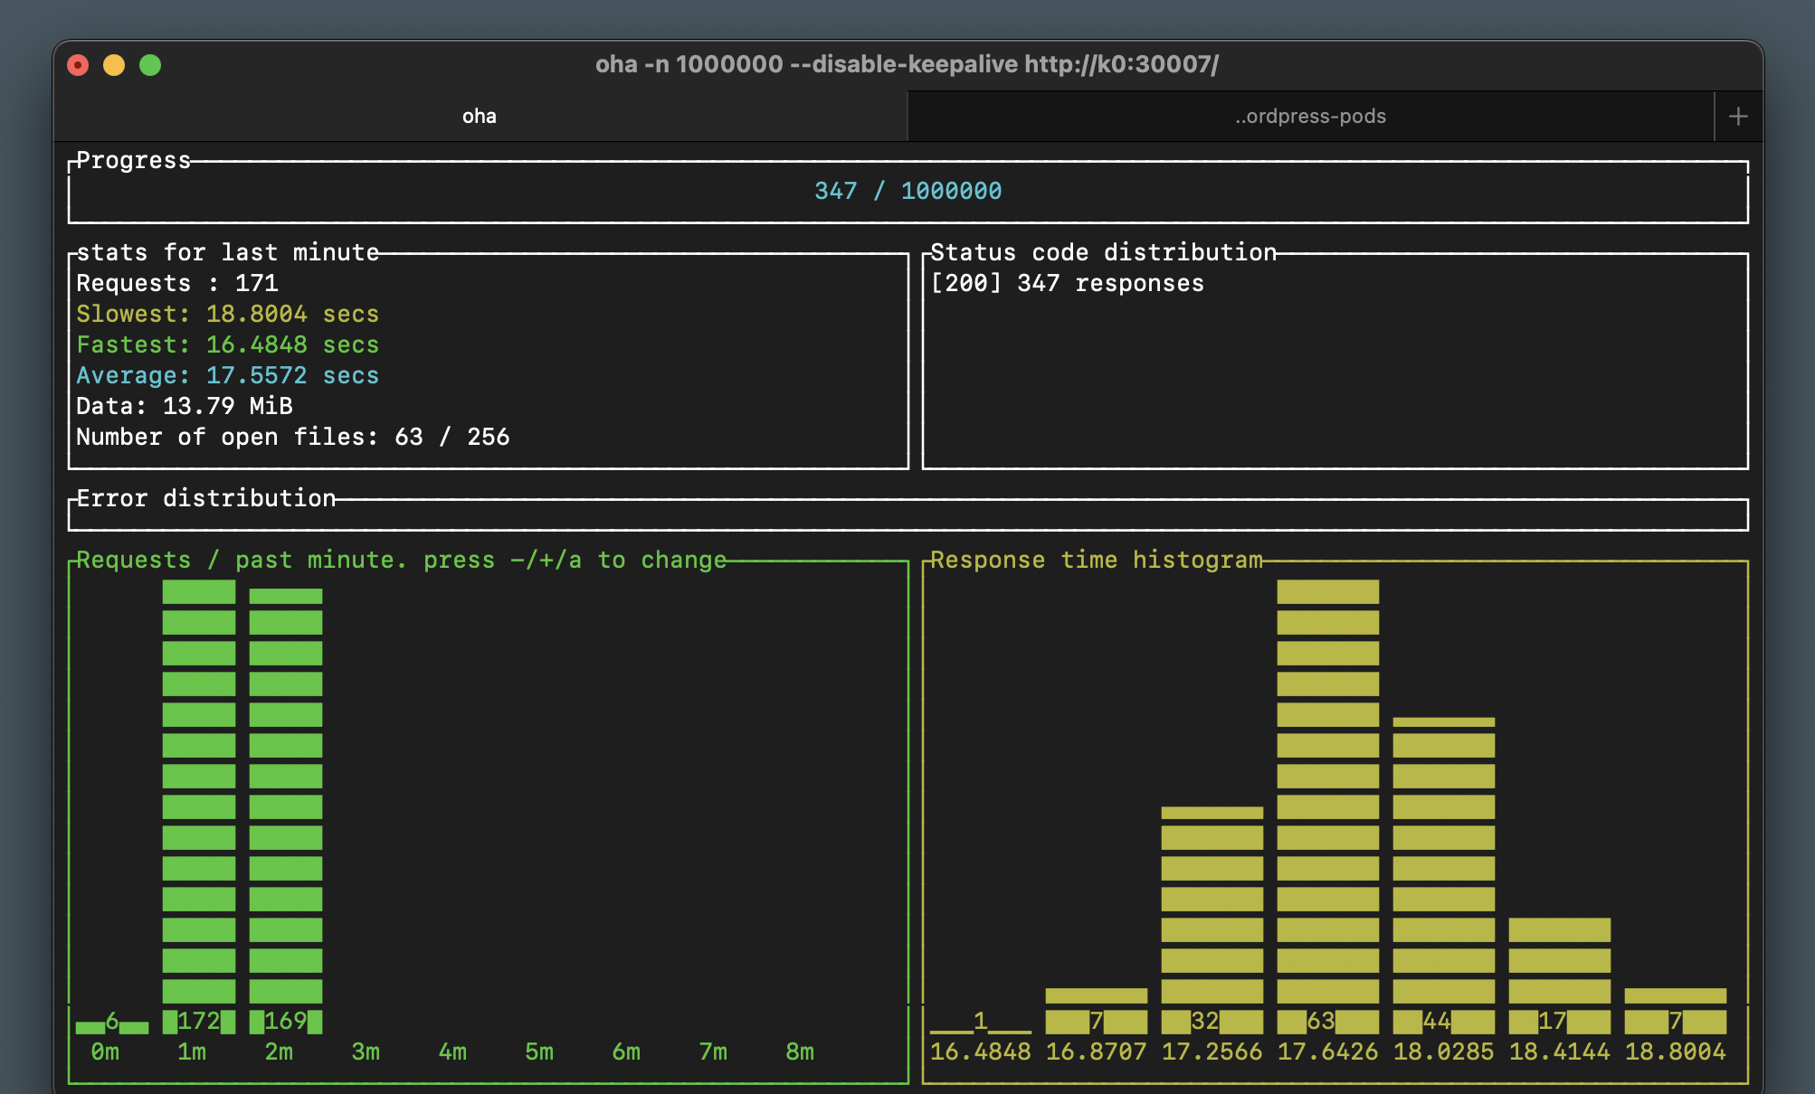
Task: Click the stats for last minute heading
Action: coord(227,252)
